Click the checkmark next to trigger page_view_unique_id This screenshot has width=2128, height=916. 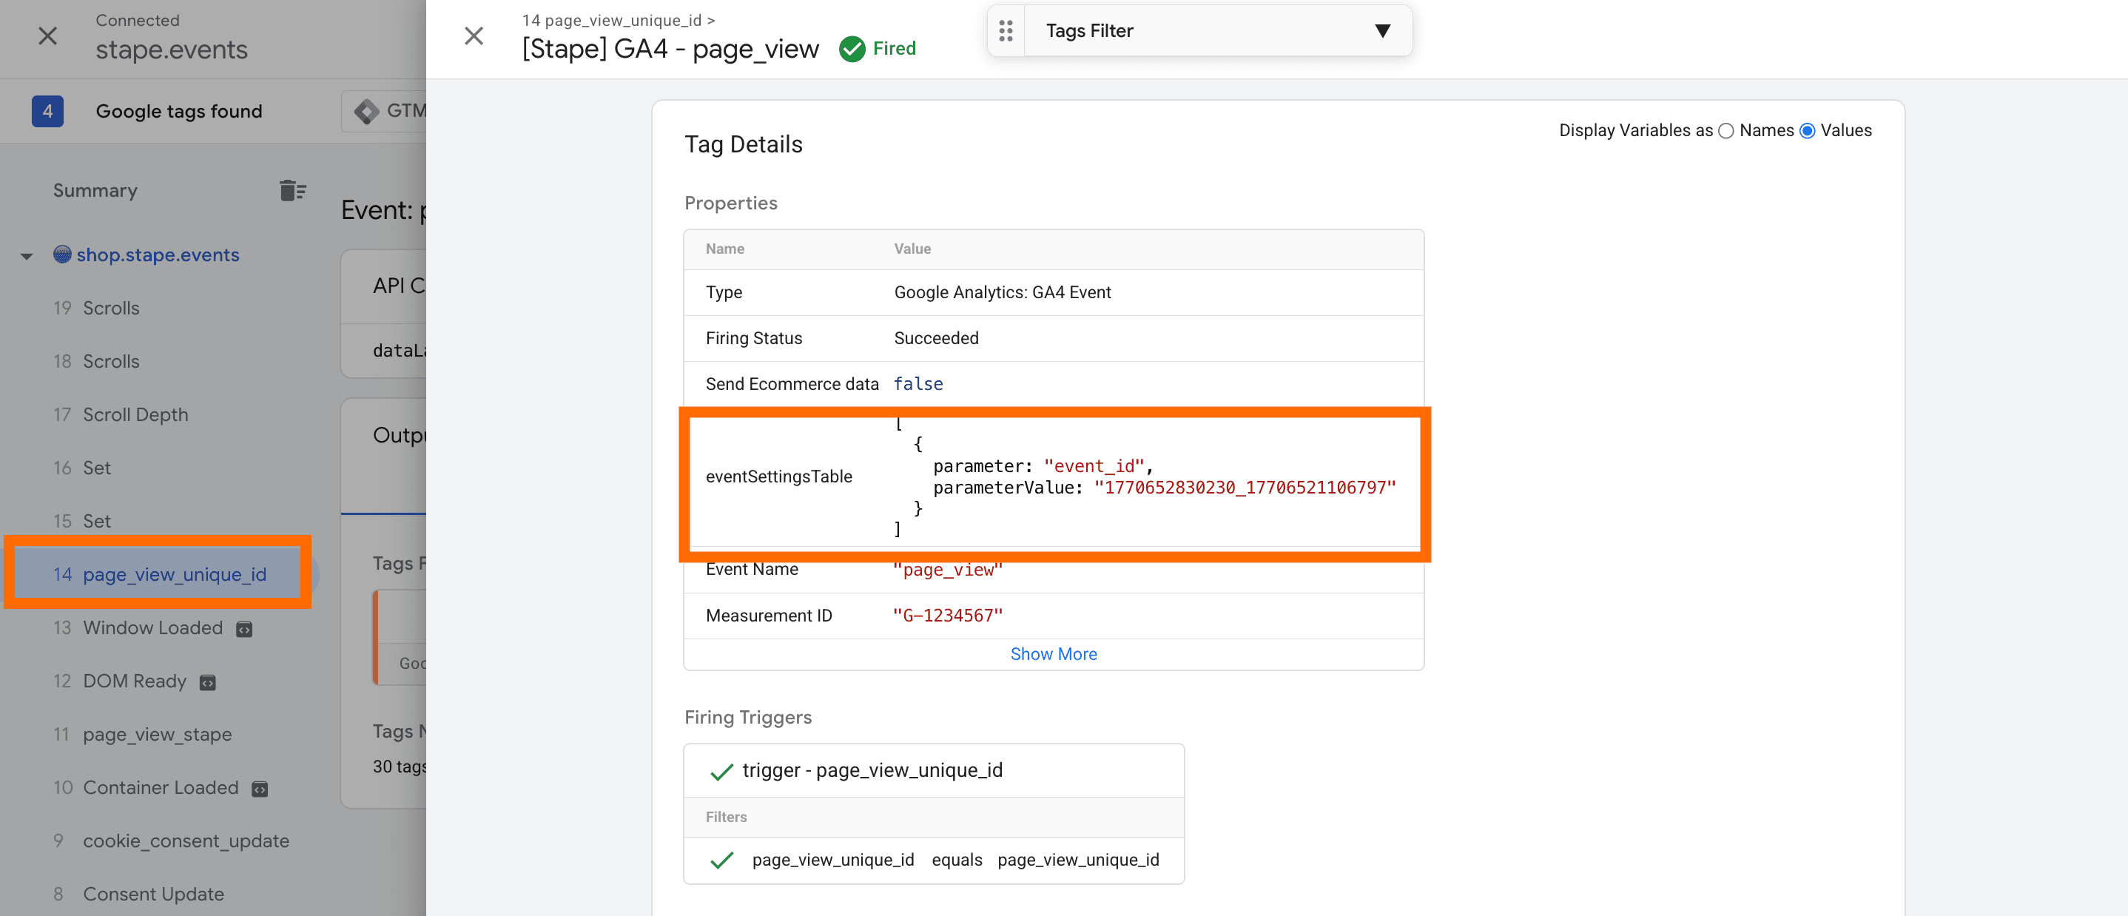(x=721, y=771)
